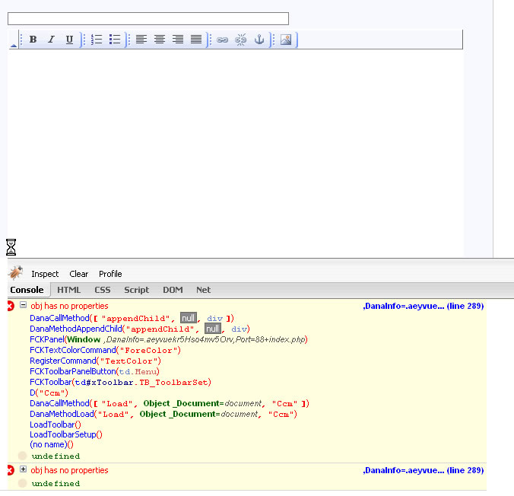Viewport: 514px width, 496px height.
Task: Open FCKToolbarPanelButton stack frame
Action: 73,371
